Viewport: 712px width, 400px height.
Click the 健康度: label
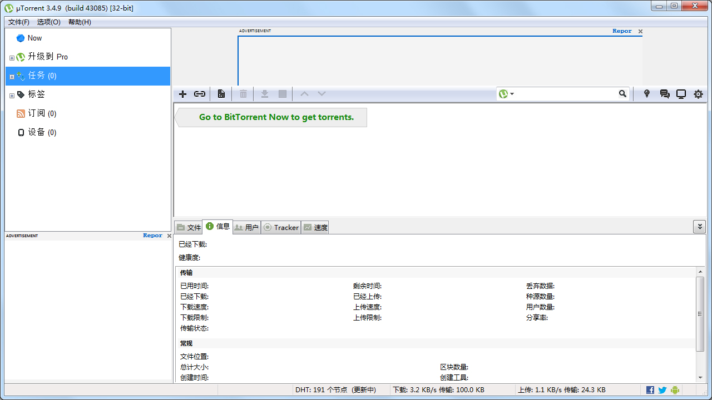189,258
